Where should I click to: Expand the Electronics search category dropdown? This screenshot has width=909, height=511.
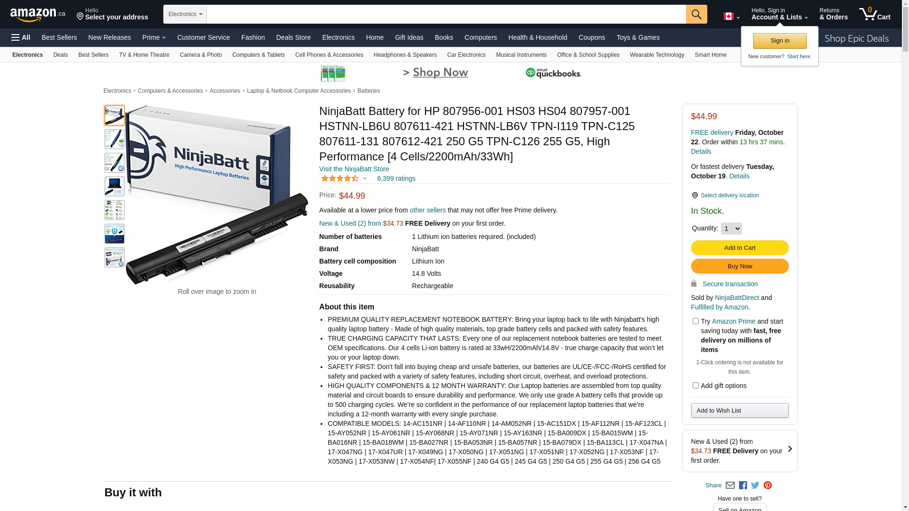tap(185, 14)
